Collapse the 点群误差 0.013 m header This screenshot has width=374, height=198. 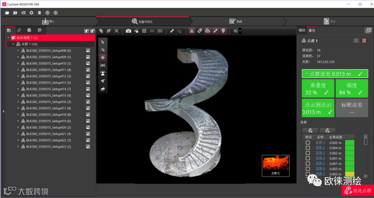[335, 74]
